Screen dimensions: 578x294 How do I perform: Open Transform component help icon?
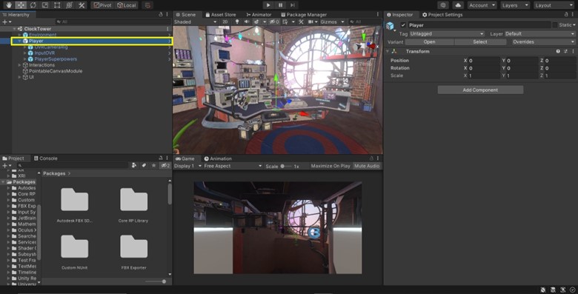pos(558,51)
